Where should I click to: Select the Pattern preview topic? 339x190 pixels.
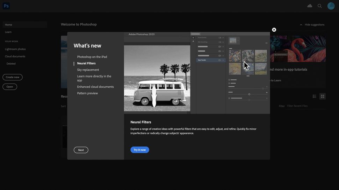pyautogui.click(x=88, y=93)
